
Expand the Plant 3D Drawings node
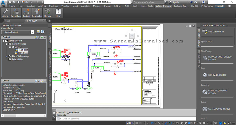point(7,56)
